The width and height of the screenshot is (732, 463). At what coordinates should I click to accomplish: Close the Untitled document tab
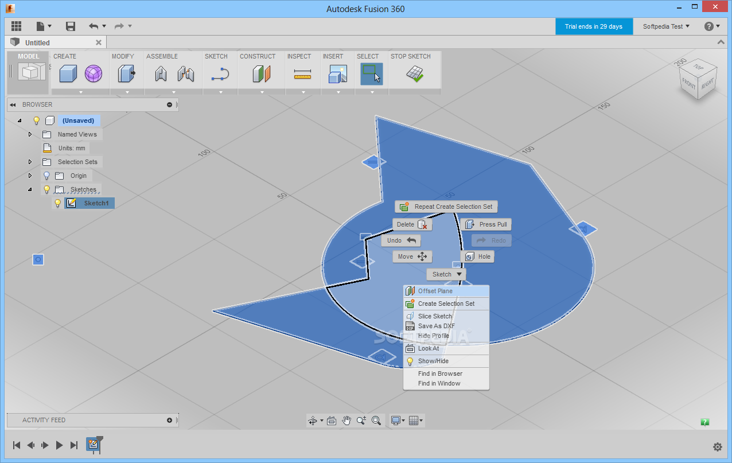click(99, 42)
